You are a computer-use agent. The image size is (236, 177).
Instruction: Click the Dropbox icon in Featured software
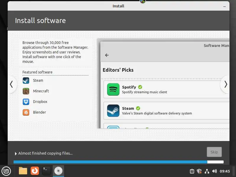(26, 102)
